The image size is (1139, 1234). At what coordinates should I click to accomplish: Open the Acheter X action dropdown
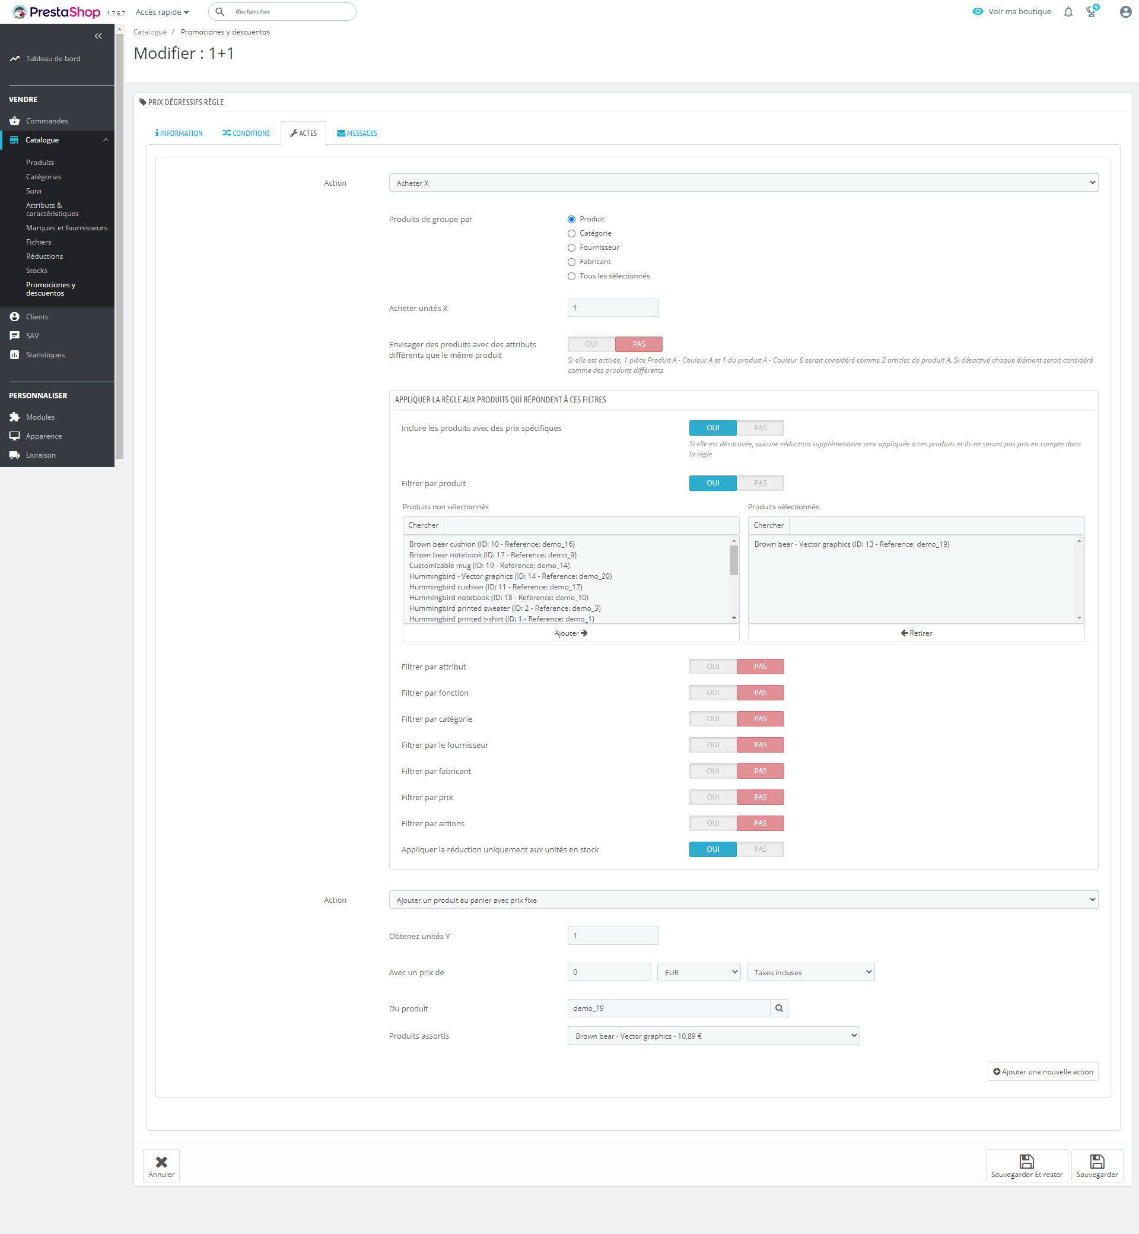point(743,183)
